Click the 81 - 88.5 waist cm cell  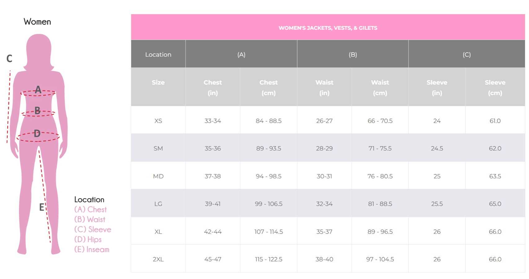pyautogui.click(x=380, y=204)
